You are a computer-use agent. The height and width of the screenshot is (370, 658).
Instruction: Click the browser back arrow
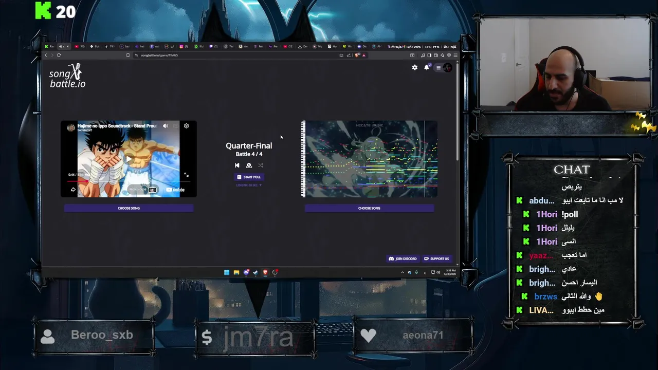click(46, 55)
